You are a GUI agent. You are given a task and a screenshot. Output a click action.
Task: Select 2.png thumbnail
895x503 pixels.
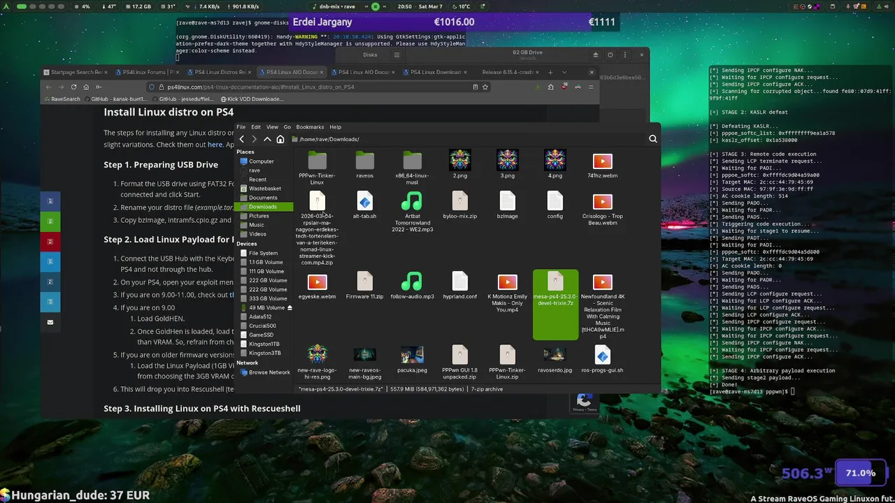point(459,161)
